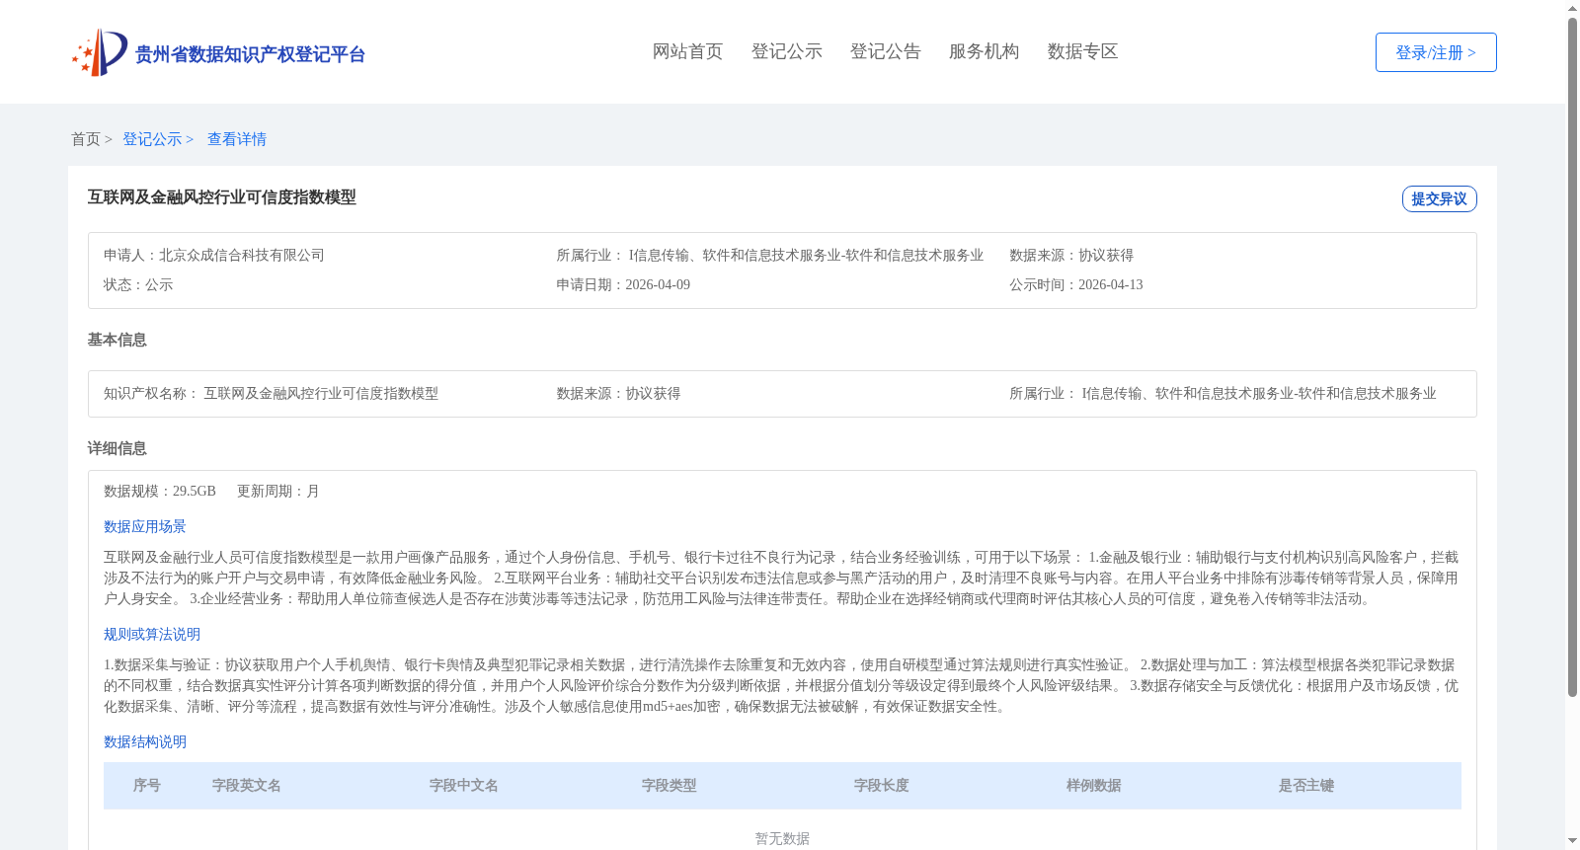Open the 登记公告 navigation item
Image resolution: width=1580 pixels, height=850 pixels.
click(x=885, y=51)
